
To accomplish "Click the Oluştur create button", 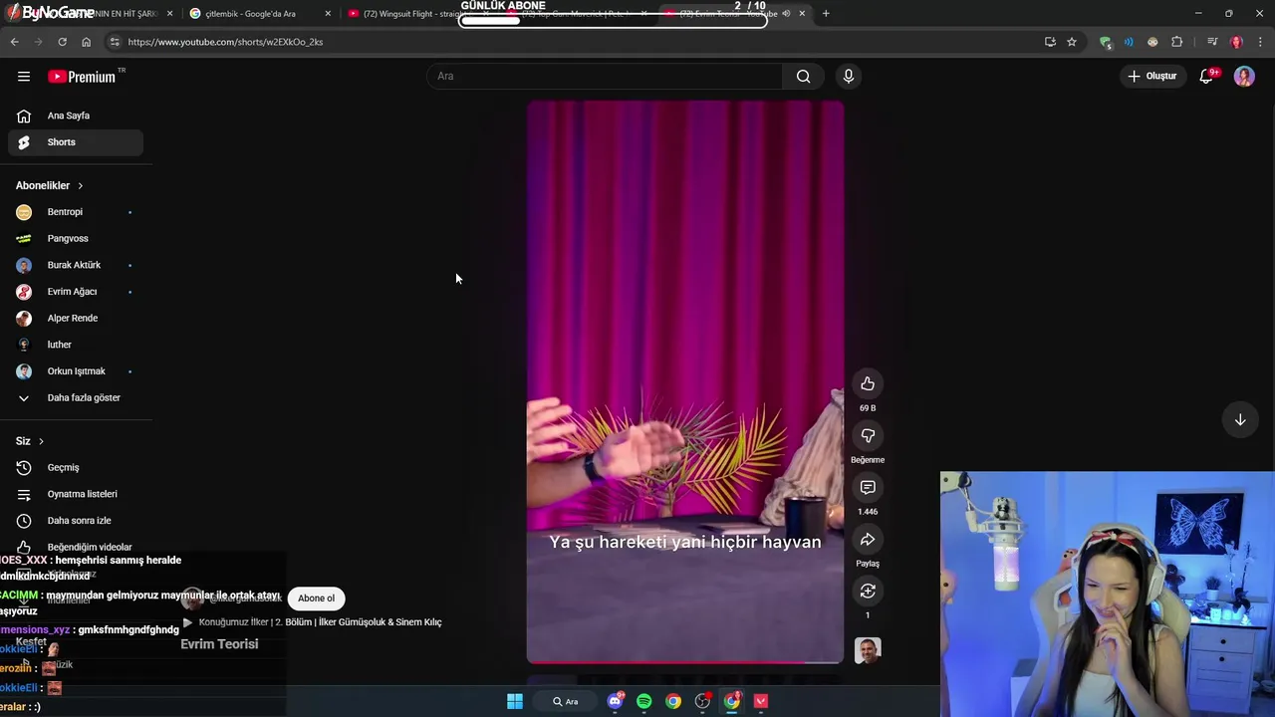I will tap(1152, 77).
